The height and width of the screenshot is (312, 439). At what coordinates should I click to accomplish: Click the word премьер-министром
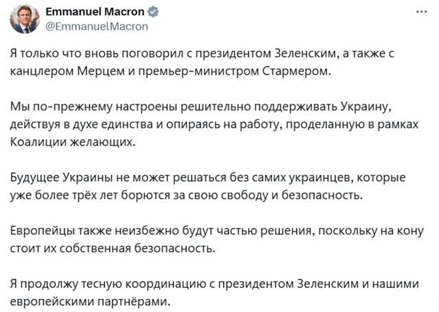coord(198,71)
